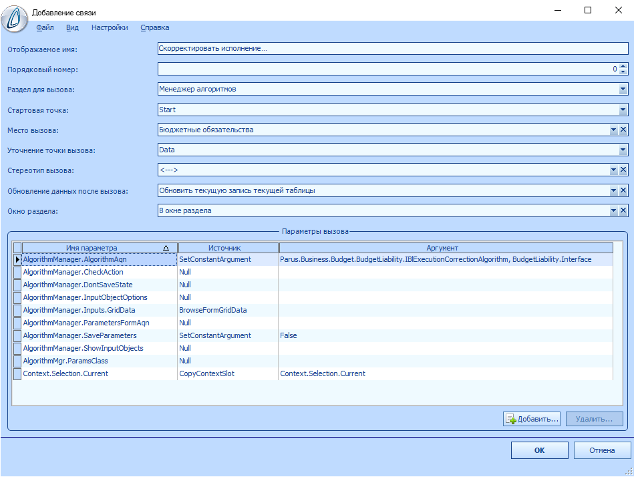Confirm with the OK button

click(x=539, y=450)
